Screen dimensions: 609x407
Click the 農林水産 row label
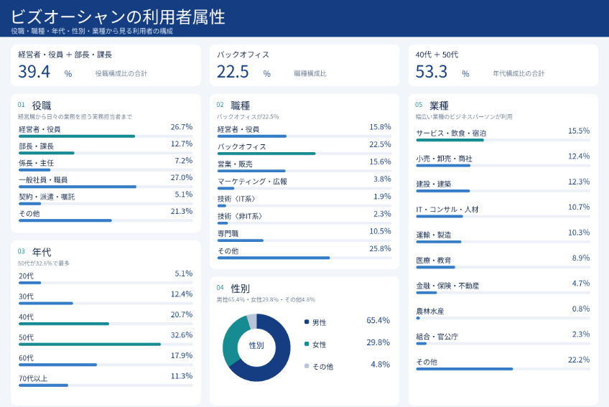[430, 311]
